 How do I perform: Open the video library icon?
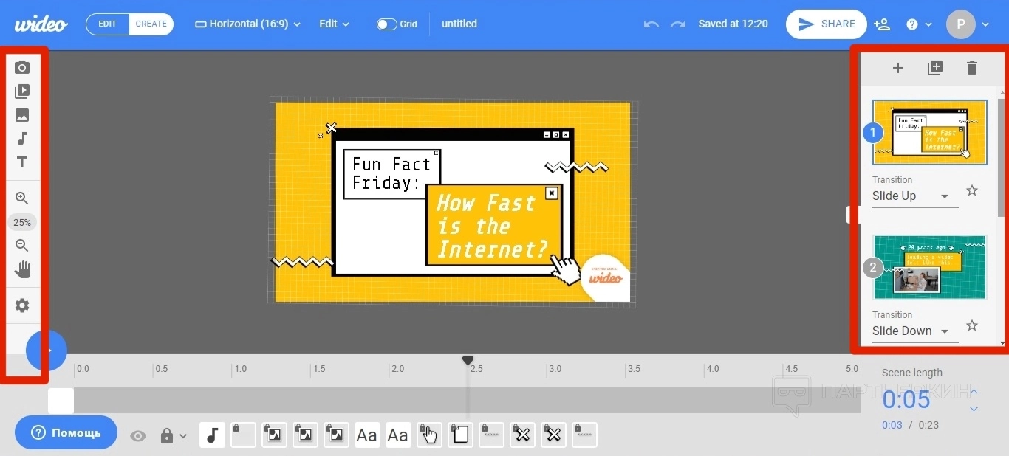pyautogui.click(x=22, y=91)
